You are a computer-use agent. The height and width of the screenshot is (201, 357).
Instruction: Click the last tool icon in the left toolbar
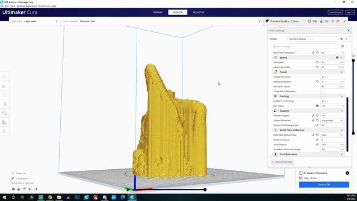(x=4, y=131)
